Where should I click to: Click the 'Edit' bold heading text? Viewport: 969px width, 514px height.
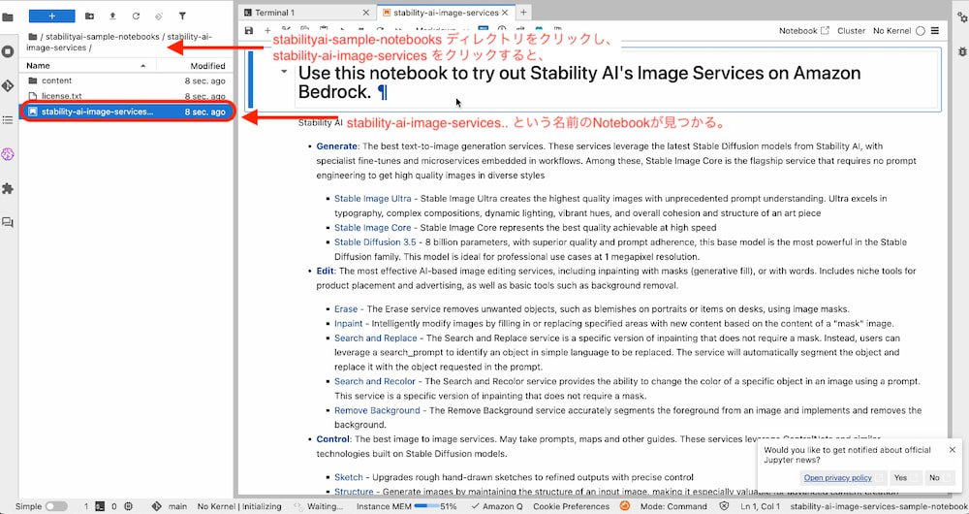tap(325, 271)
